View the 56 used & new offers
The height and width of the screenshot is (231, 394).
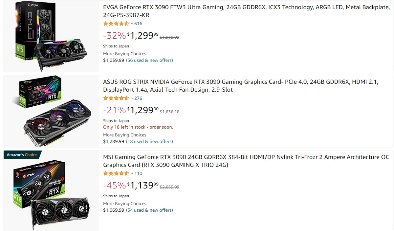(149, 60)
